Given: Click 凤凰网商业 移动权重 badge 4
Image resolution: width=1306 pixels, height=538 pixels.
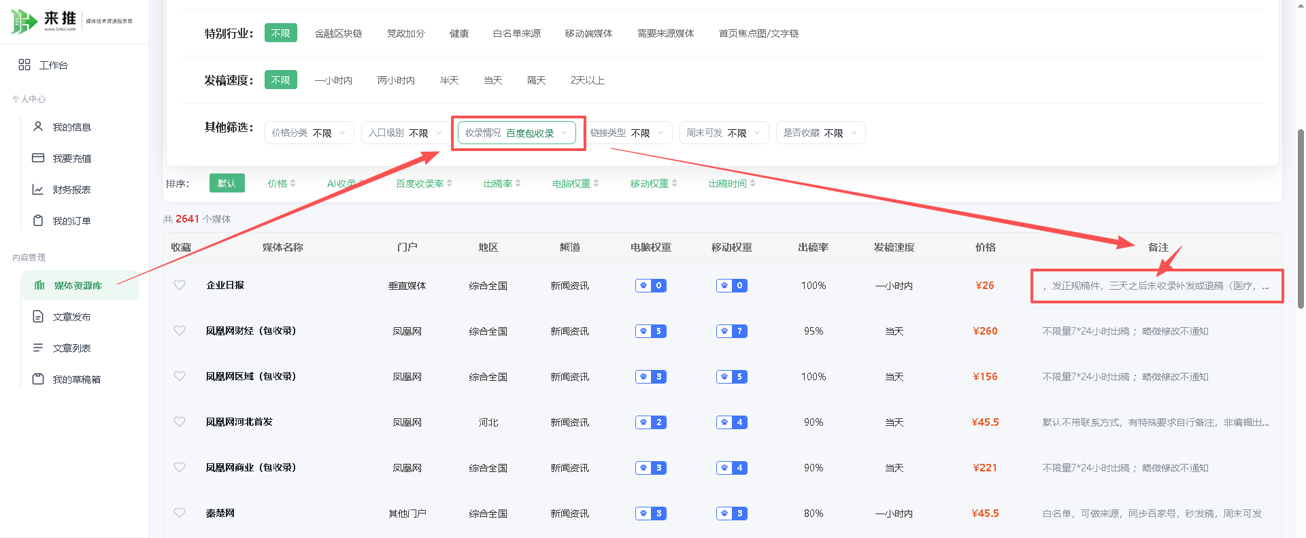Looking at the screenshot, I should pos(732,468).
